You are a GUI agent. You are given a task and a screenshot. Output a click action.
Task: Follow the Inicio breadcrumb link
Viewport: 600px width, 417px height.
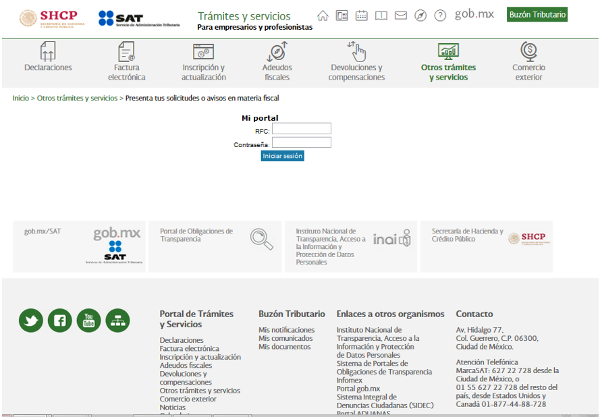click(x=21, y=98)
